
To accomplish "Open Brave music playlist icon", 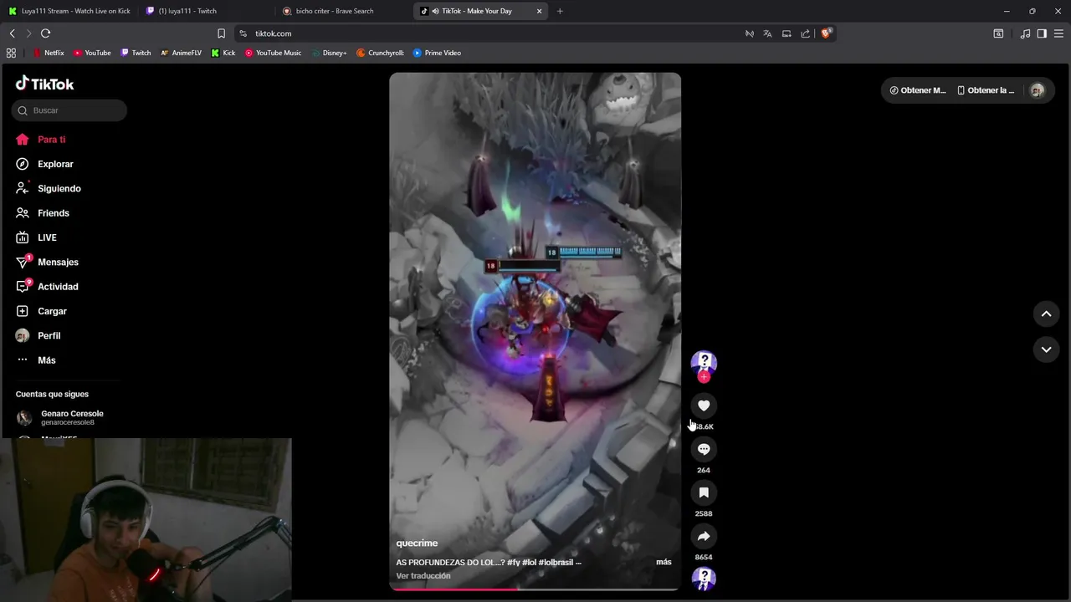I will (x=1025, y=33).
